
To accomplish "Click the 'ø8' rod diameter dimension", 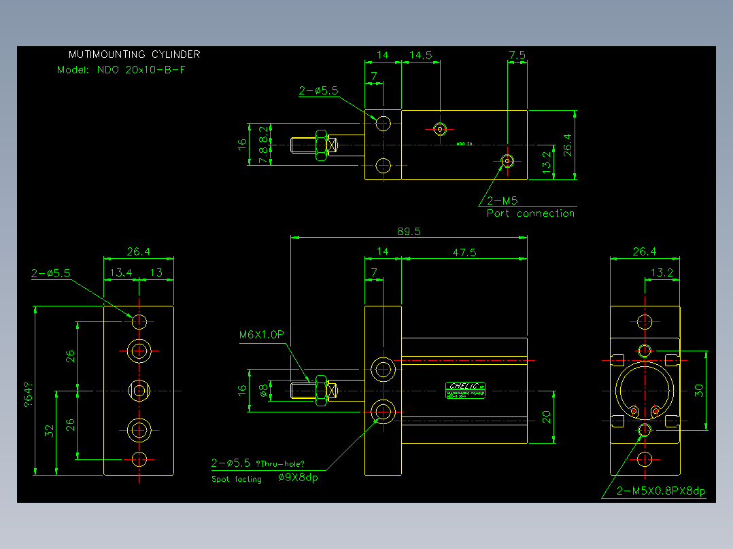I will pyautogui.click(x=263, y=391).
